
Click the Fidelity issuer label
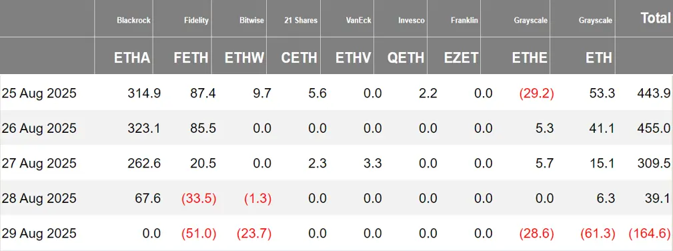[x=197, y=20]
